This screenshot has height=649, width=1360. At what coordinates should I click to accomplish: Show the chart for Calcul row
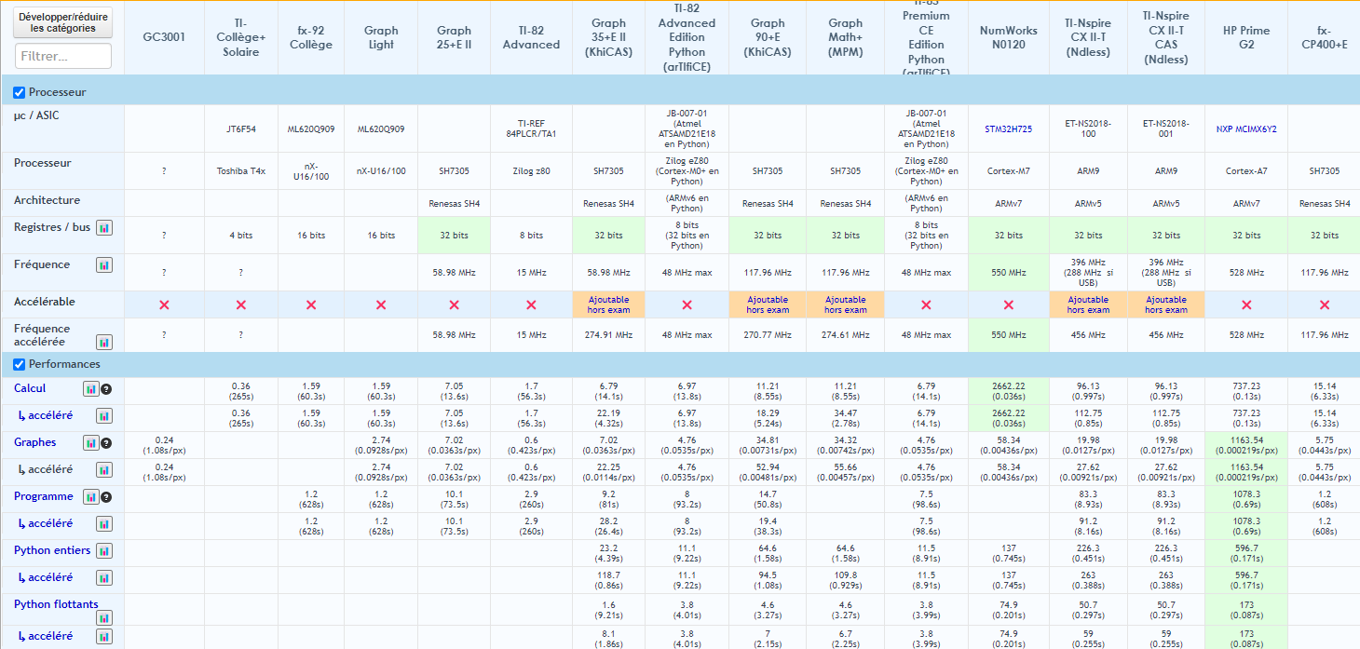[x=91, y=389]
